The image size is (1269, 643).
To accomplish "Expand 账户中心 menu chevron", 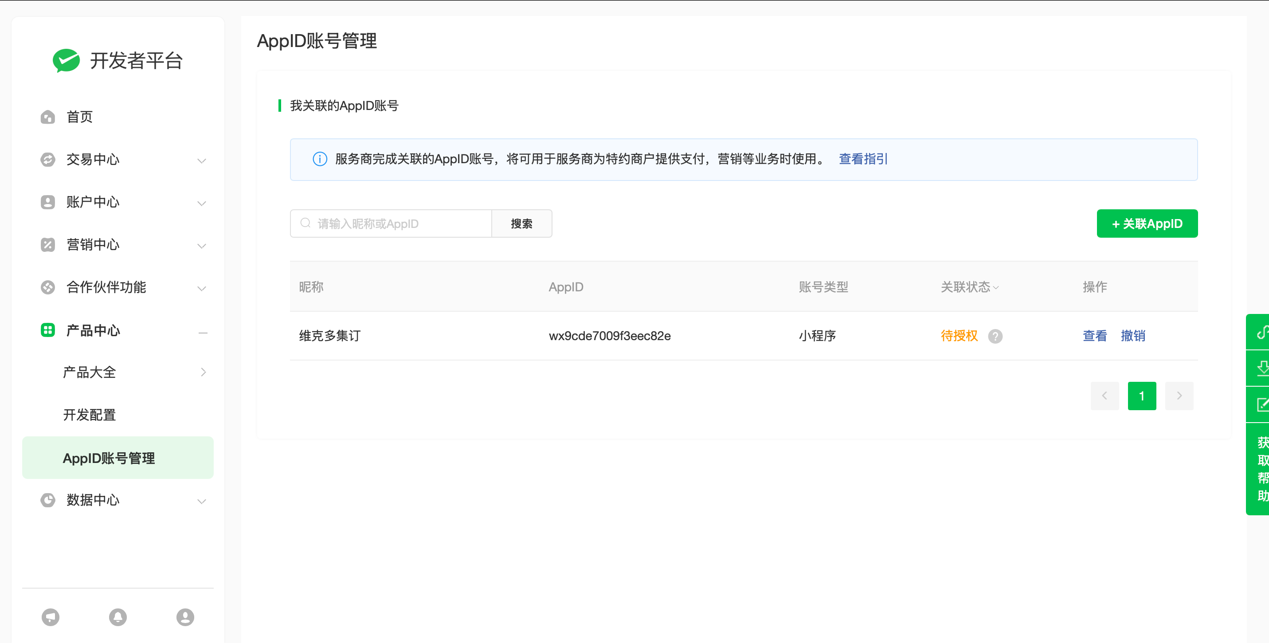I will coord(201,203).
